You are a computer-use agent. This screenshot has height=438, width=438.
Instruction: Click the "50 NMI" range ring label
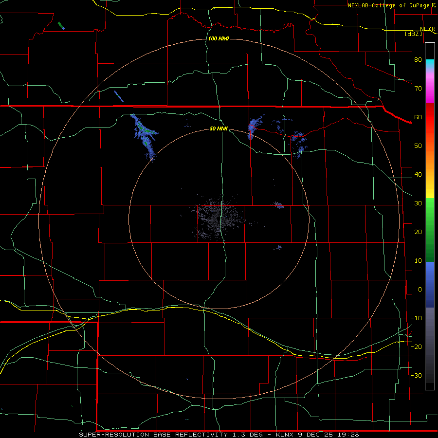point(219,128)
